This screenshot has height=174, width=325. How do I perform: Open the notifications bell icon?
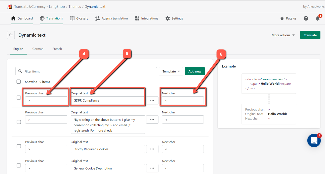(x=318, y=18)
